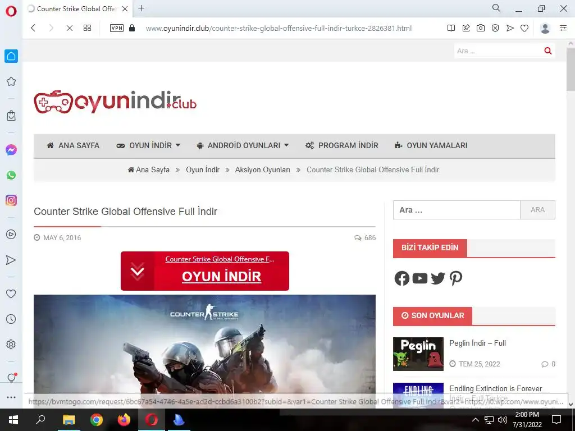
Task: Add page to bookmarks heart in address bar
Action: click(524, 28)
